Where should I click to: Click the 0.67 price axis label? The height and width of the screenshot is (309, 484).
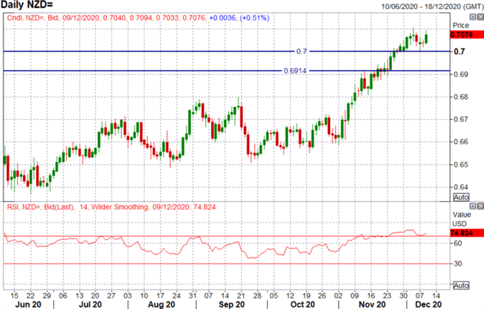pyautogui.click(x=461, y=119)
